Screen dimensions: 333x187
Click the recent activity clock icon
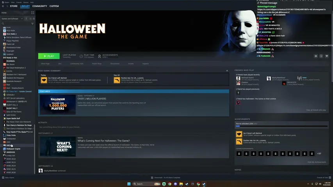(x=30, y=19)
